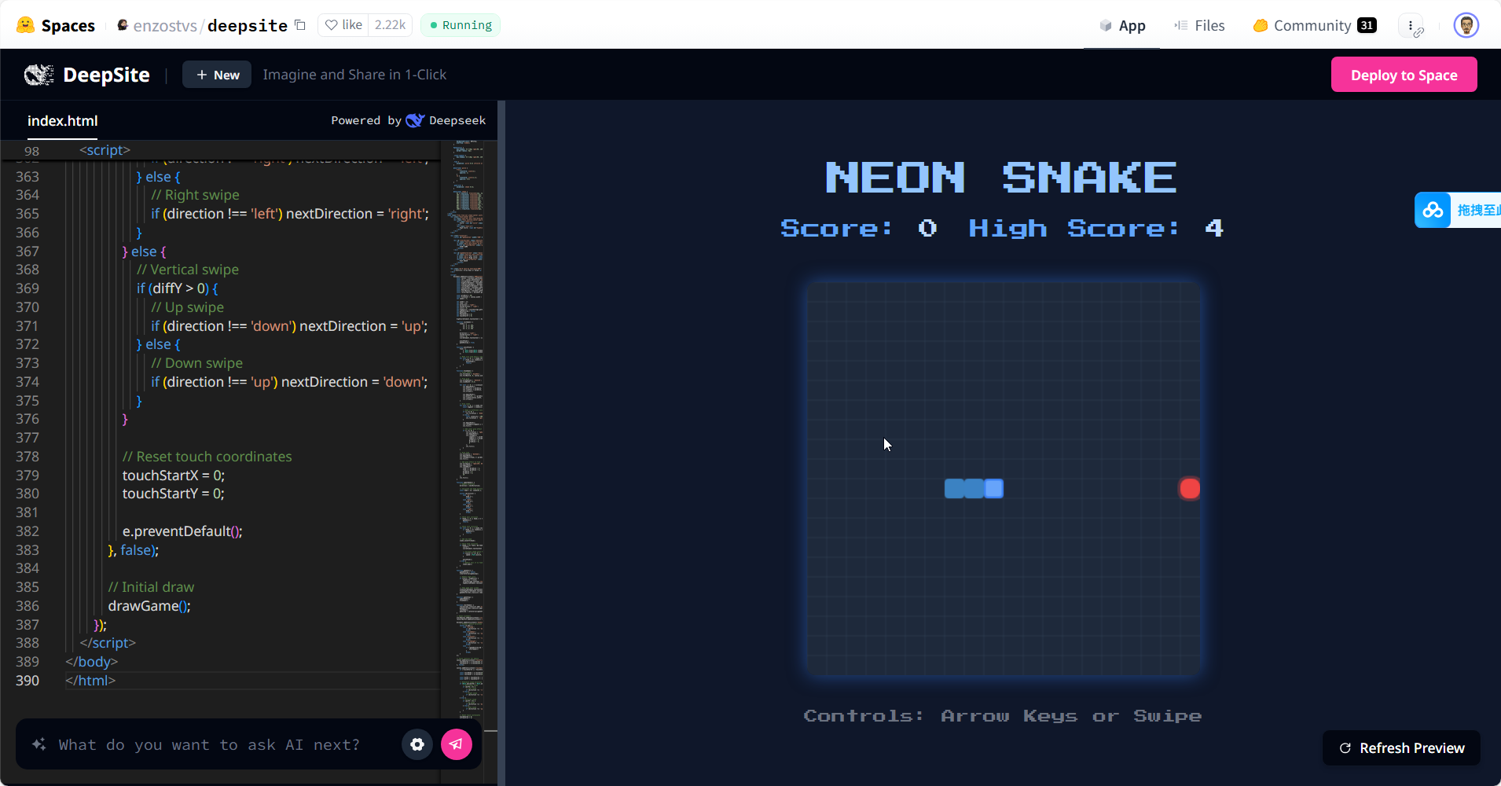Click 'Imagine and Share in 1-Click' tagline
The width and height of the screenshot is (1501, 786).
coord(354,75)
